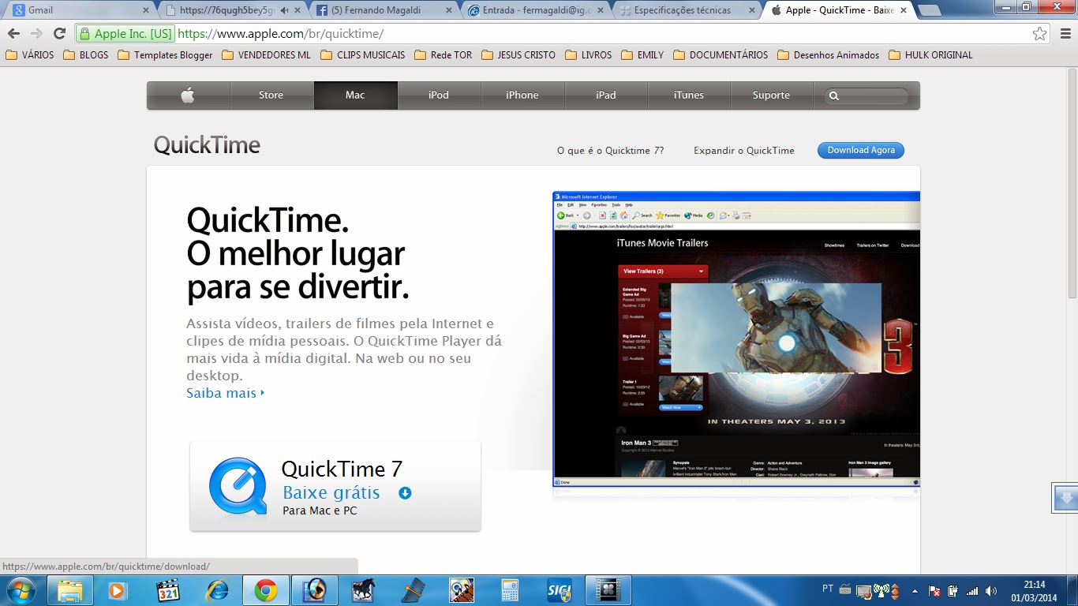Open the BLOGS bookmarks folder

click(86, 55)
